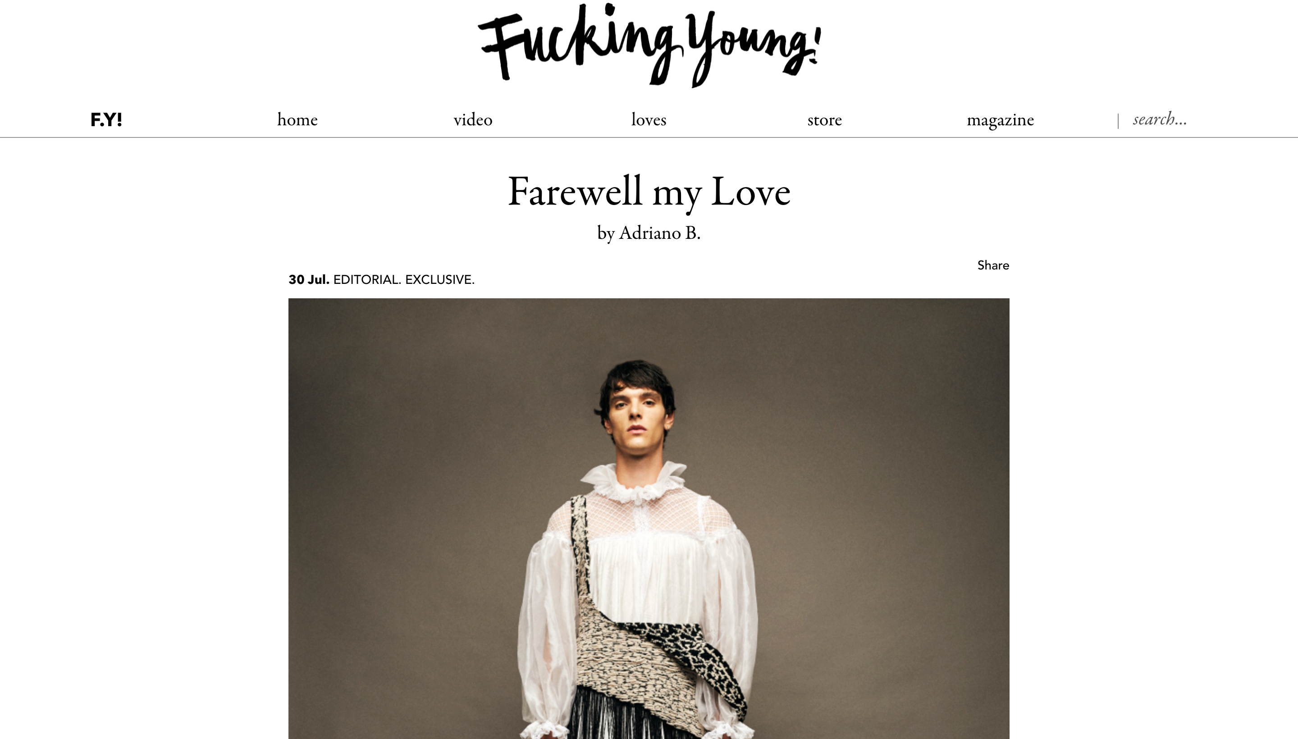Select the 30 Jul. date label
This screenshot has height=739, width=1298.
point(309,280)
